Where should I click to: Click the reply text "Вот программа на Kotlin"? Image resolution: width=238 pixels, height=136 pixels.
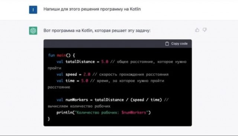tap(68, 30)
